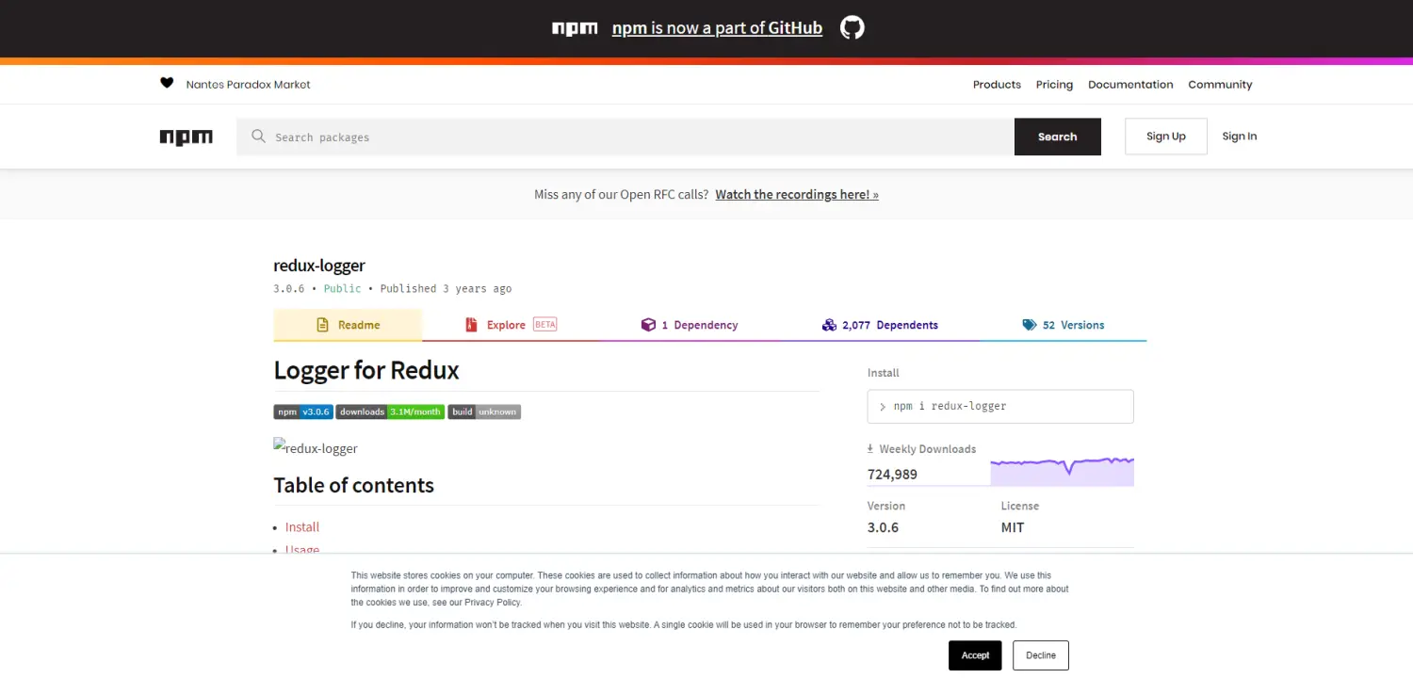
Task: Click the GitHub octocat icon in banner
Action: 853,27
